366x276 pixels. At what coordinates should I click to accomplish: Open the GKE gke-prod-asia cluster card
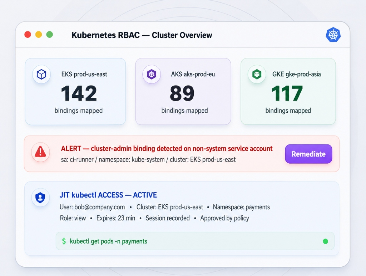(x=288, y=91)
